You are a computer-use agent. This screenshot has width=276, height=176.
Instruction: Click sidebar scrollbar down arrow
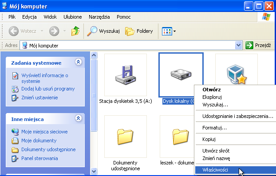pyautogui.click(x=94, y=171)
